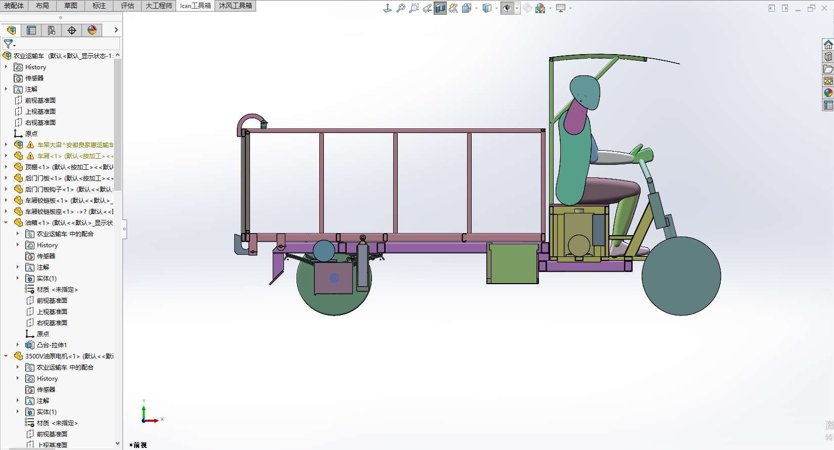Image resolution: width=834 pixels, height=450 pixels.
Task: Click the feature tree scrollbar down arrow
Action: [117, 443]
